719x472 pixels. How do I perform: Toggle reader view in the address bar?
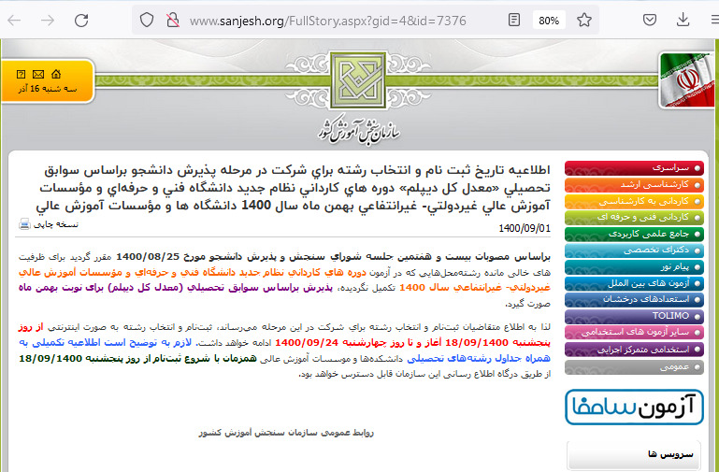tap(513, 20)
